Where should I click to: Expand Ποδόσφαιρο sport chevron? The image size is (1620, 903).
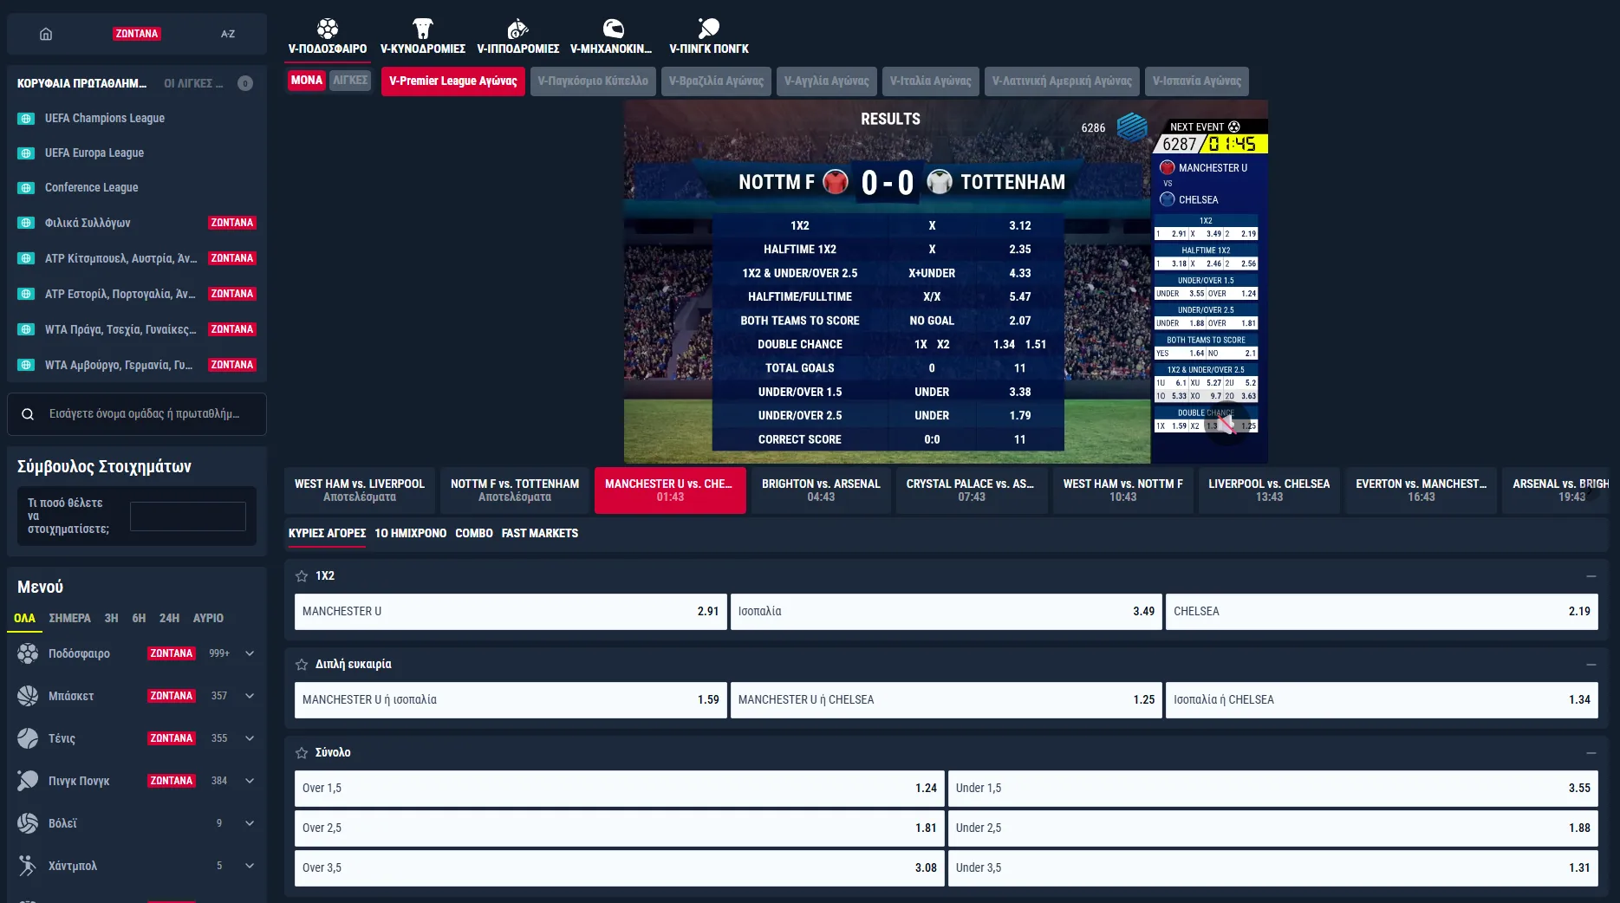coord(250,653)
